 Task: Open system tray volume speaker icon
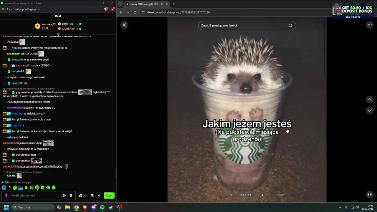(357, 207)
